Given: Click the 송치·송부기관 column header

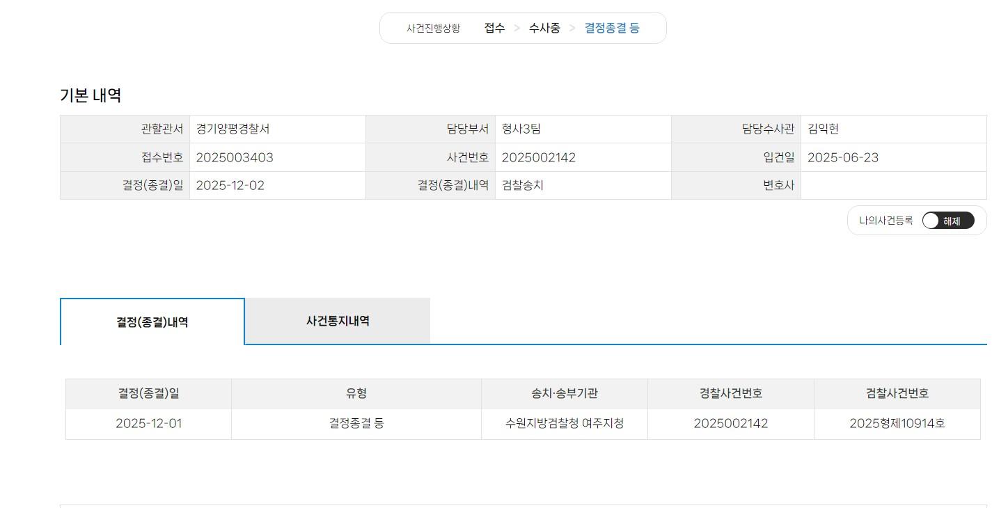Looking at the screenshot, I should tap(564, 393).
